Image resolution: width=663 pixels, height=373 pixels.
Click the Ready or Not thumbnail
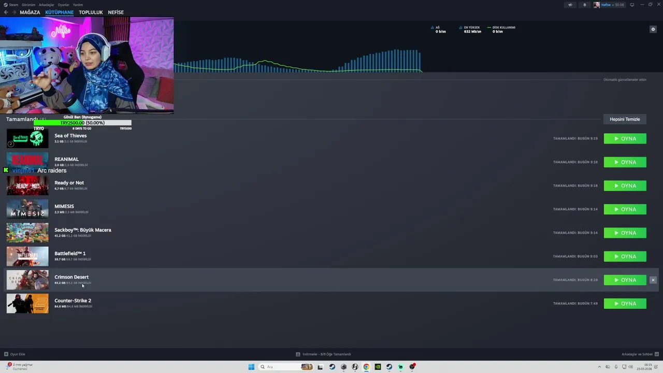click(27, 185)
